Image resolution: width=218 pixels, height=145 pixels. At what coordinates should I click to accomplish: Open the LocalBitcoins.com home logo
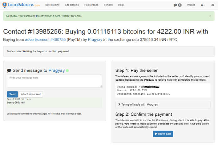click(21, 5)
